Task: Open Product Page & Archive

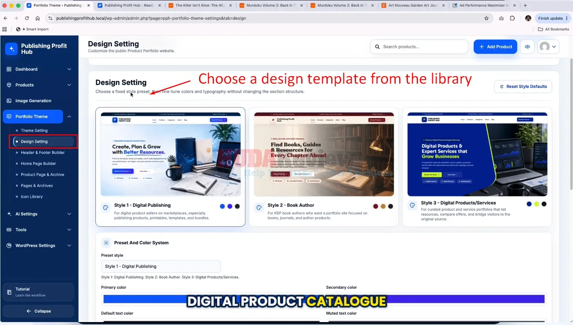Action: [x=42, y=175]
